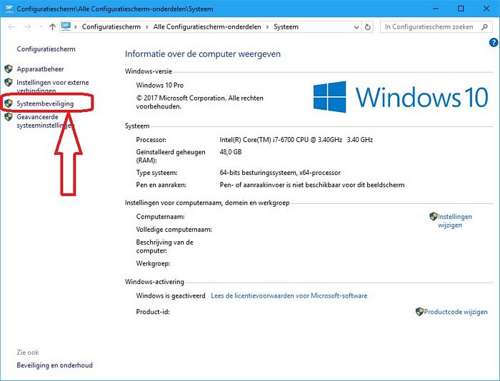
Task: Click the Windows 10 logo image
Action: point(401,96)
